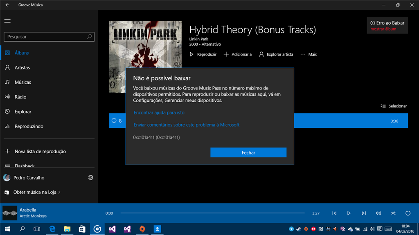Viewport: 419px width, 235px height.
Task: Click Enviar comentários sobre este problema link
Action: [x=187, y=125]
